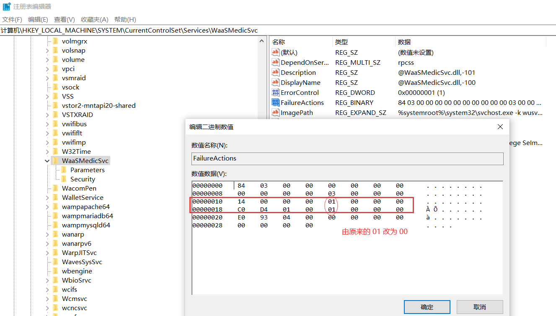Click the string icon of (默认) value
The width and height of the screenshot is (556, 316).
pyautogui.click(x=276, y=52)
